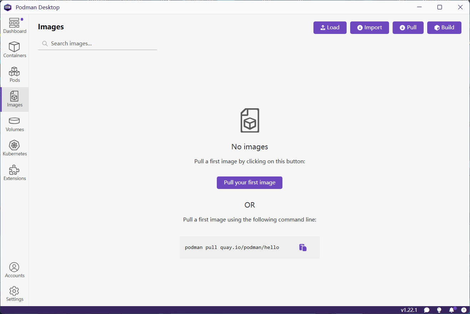
Task: Open the Dashboard section in sidebar
Action: tap(15, 26)
